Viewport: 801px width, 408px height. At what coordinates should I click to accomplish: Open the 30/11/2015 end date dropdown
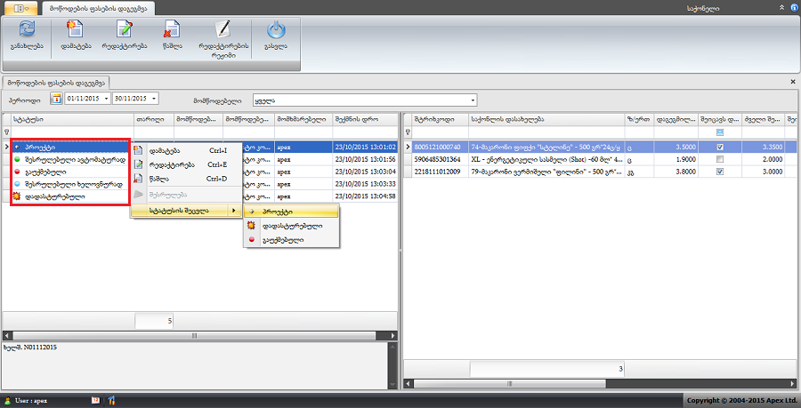coord(155,99)
